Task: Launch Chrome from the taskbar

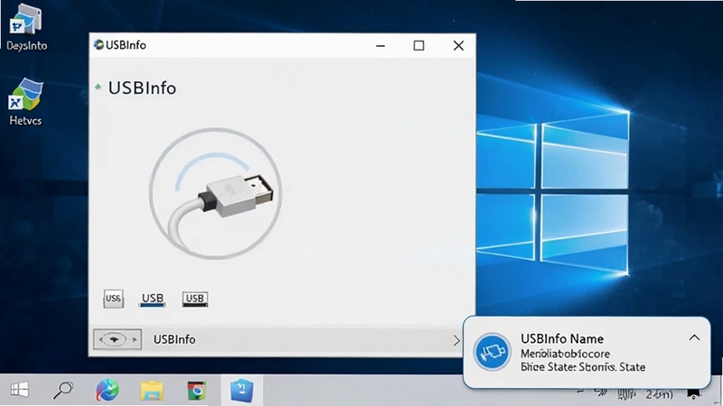Action: point(196,391)
